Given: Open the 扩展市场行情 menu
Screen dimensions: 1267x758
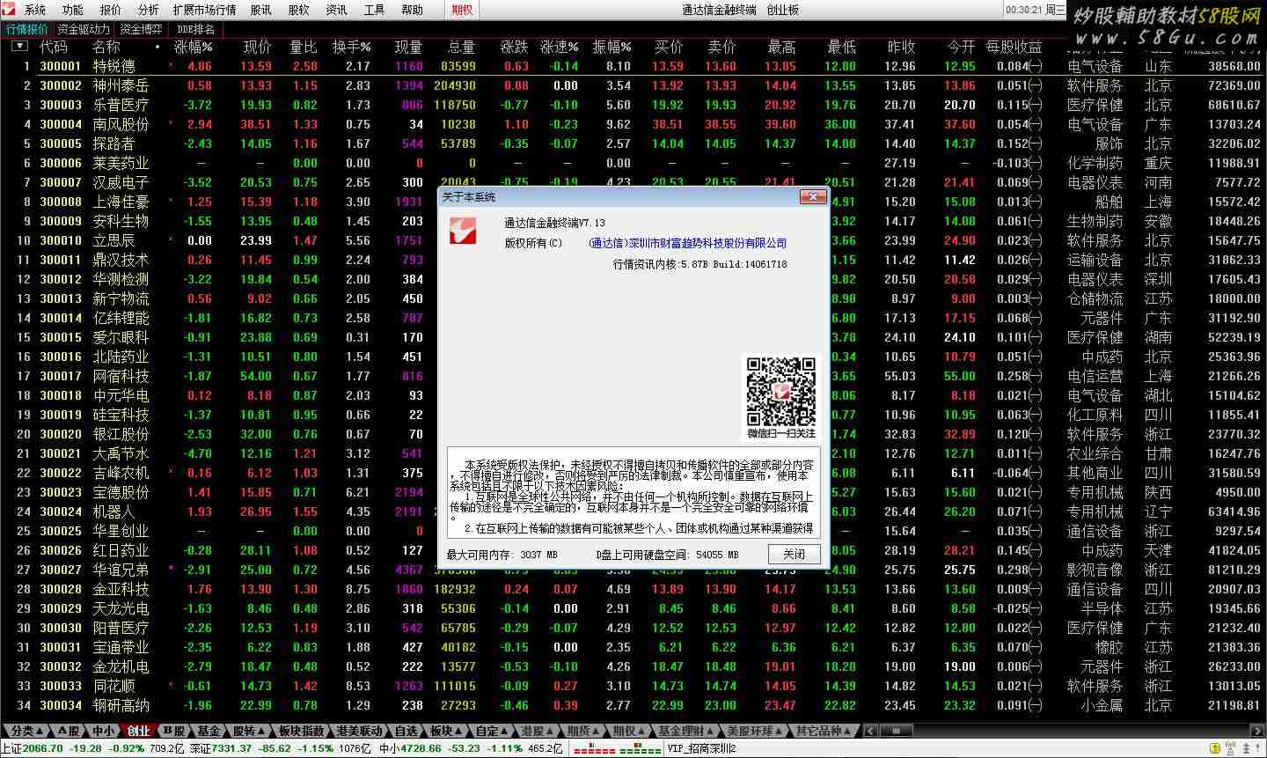Looking at the screenshot, I should point(204,10).
